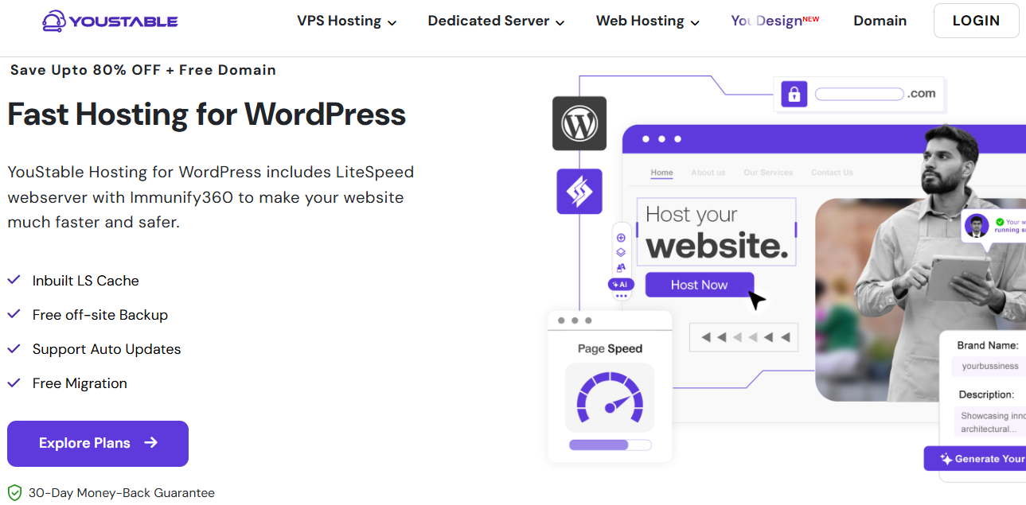
Task: Click the Host Now button
Action: coord(699,285)
